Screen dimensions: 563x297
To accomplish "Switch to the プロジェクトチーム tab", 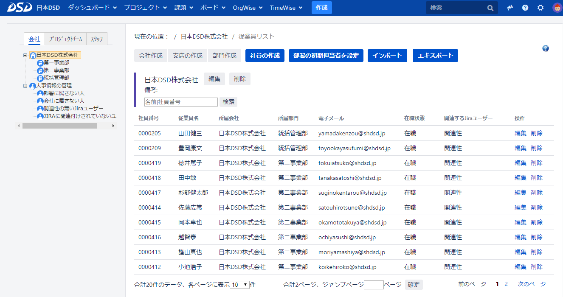I will coord(65,39).
